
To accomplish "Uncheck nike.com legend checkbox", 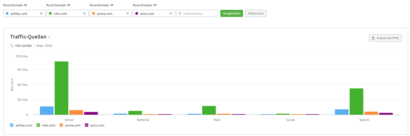I will 38,125.
